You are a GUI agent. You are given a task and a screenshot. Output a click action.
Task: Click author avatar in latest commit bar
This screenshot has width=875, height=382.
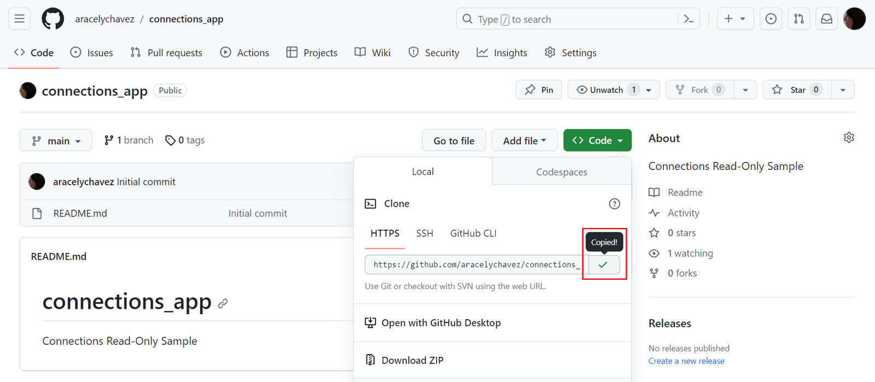click(x=37, y=181)
